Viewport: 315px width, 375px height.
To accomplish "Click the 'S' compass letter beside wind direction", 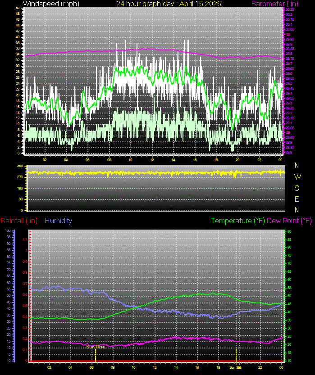I will tap(297, 188).
